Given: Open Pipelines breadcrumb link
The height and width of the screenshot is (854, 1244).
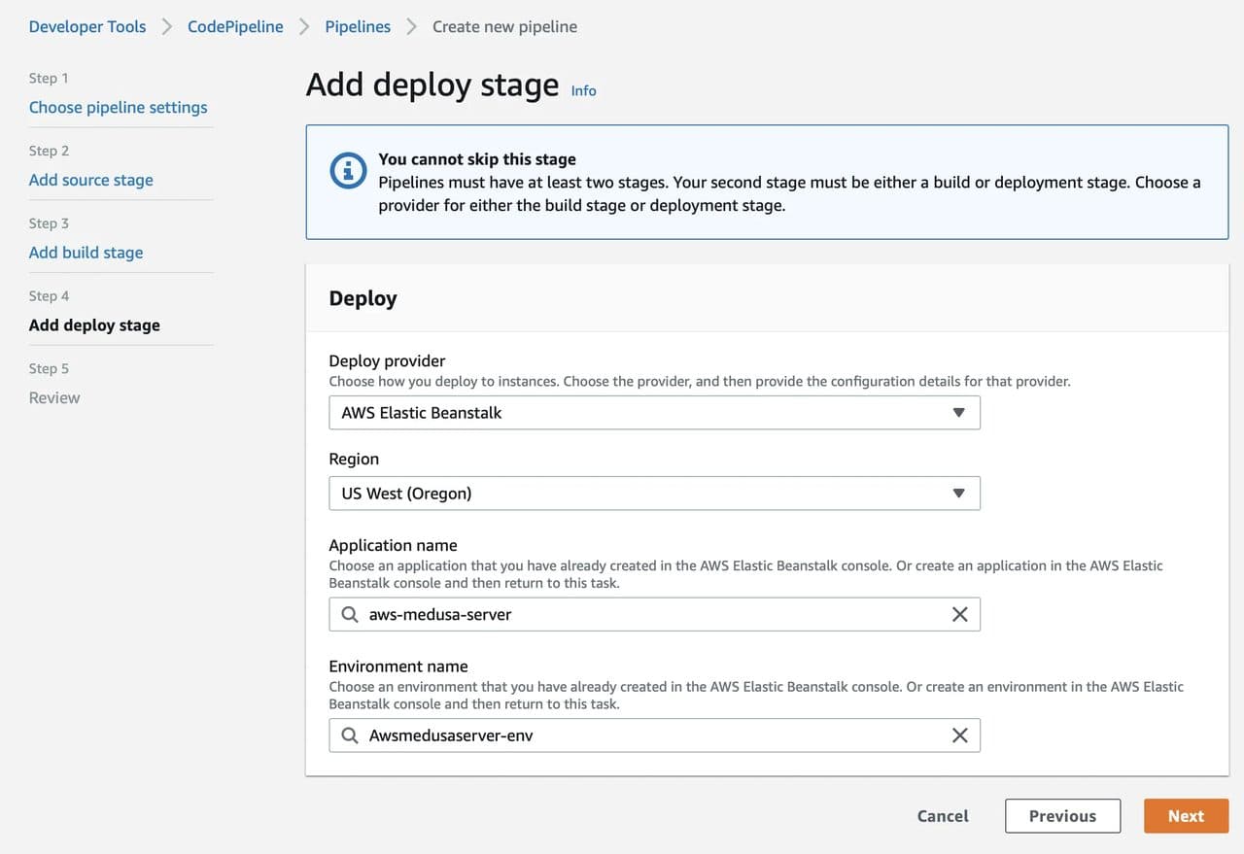Looking at the screenshot, I should (x=358, y=26).
